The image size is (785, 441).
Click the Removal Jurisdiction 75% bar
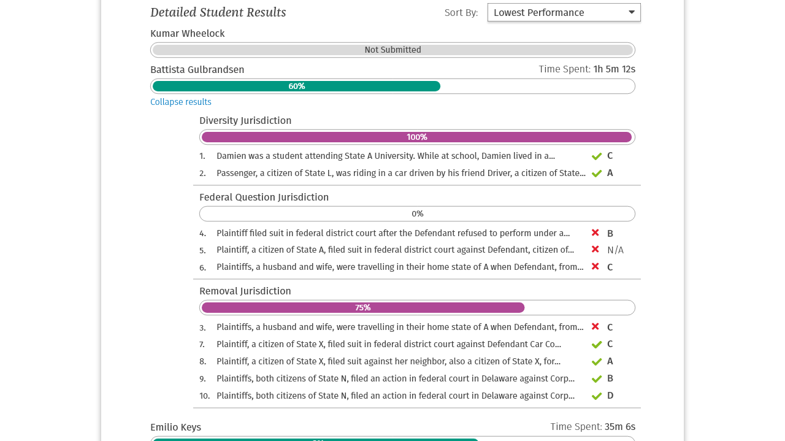coord(362,308)
